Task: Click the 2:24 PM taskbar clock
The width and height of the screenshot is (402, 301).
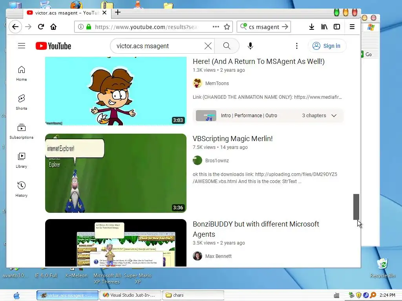Action: pyautogui.click(x=387, y=295)
